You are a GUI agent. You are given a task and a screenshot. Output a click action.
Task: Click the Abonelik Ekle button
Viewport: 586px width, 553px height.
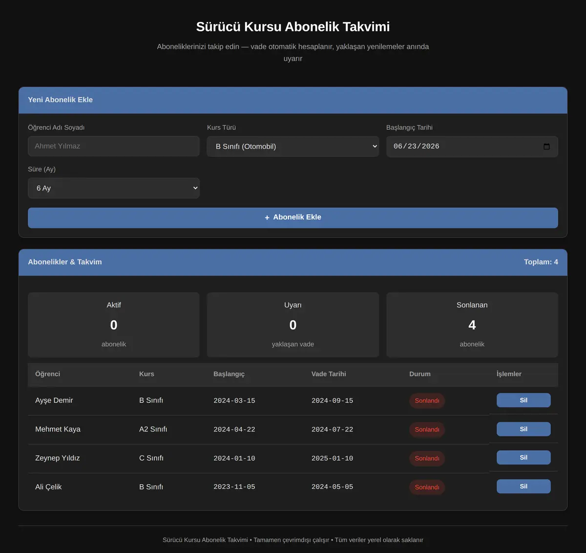[x=293, y=217]
